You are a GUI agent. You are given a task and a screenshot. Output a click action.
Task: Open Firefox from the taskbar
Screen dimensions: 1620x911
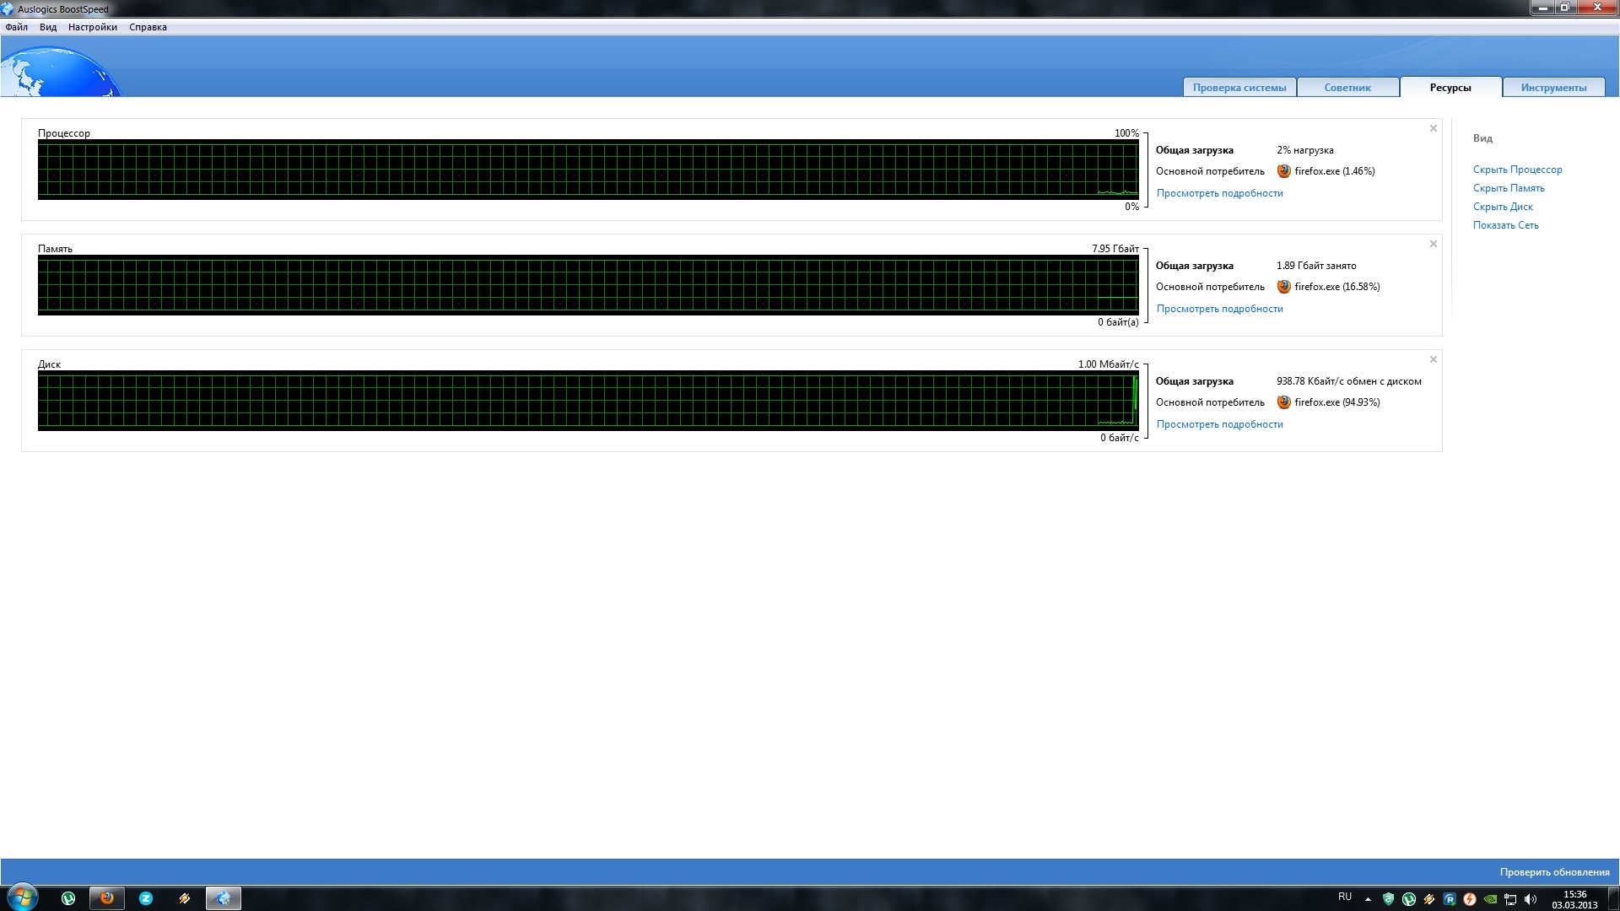click(107, 898)
